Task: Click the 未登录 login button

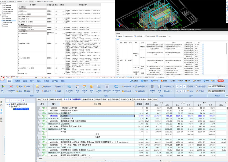Action: 220,81
